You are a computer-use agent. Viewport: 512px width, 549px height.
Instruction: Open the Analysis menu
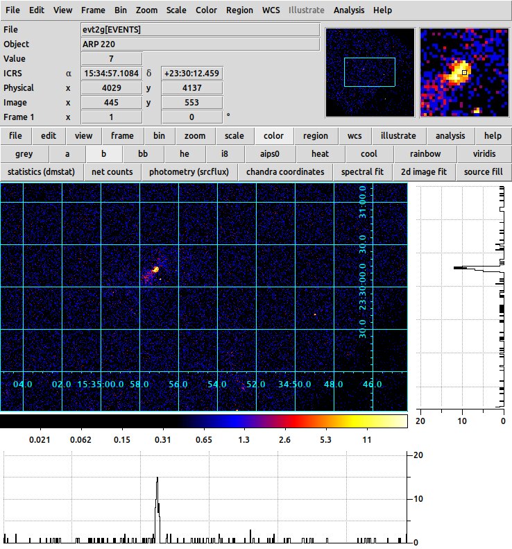[x=349, y=10]
